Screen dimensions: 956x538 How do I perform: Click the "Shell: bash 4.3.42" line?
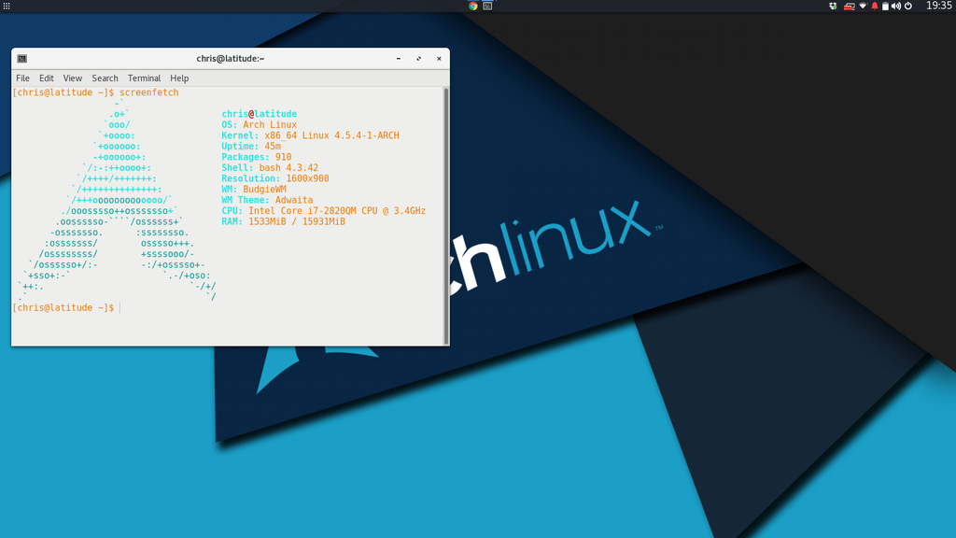pos(270,168)
